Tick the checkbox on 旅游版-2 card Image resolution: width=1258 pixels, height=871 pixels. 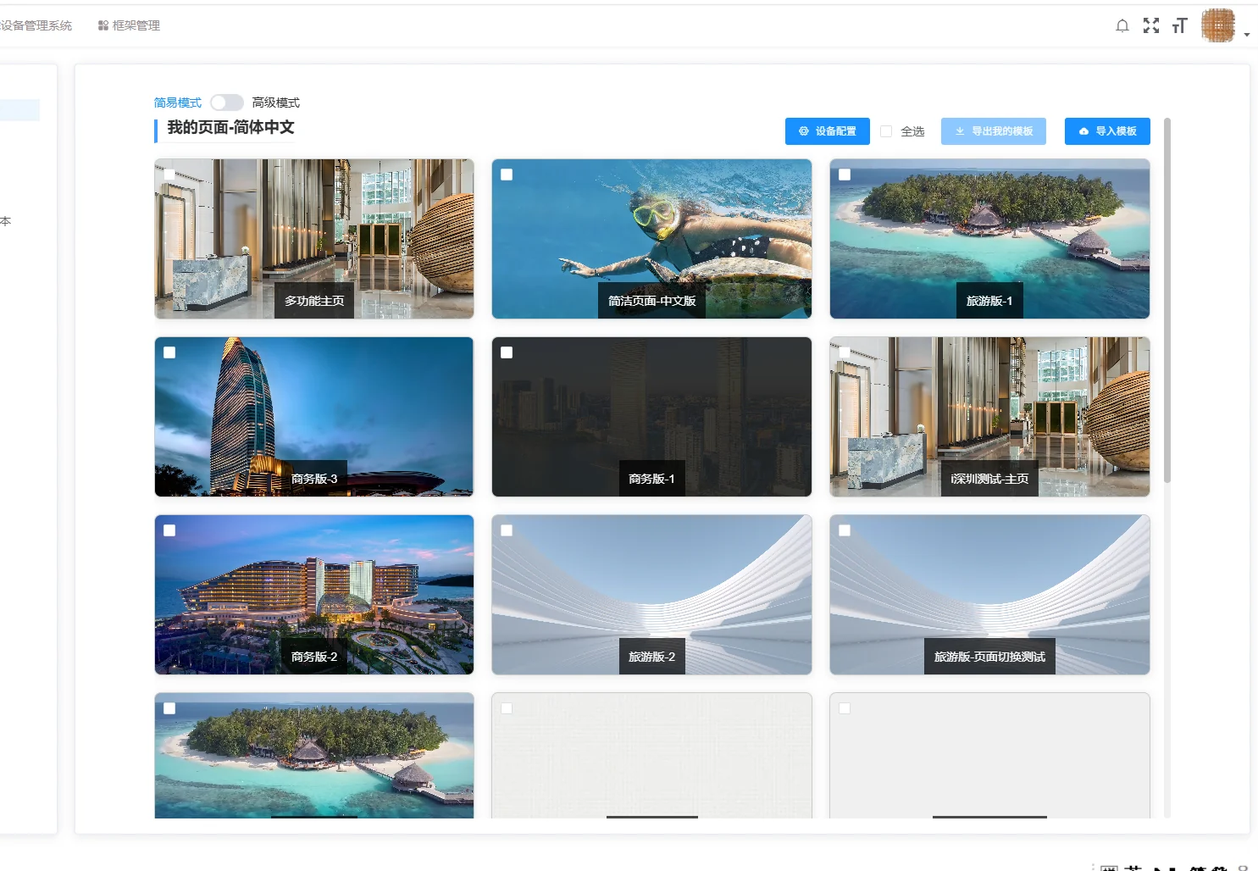click(x=507, y=530)
